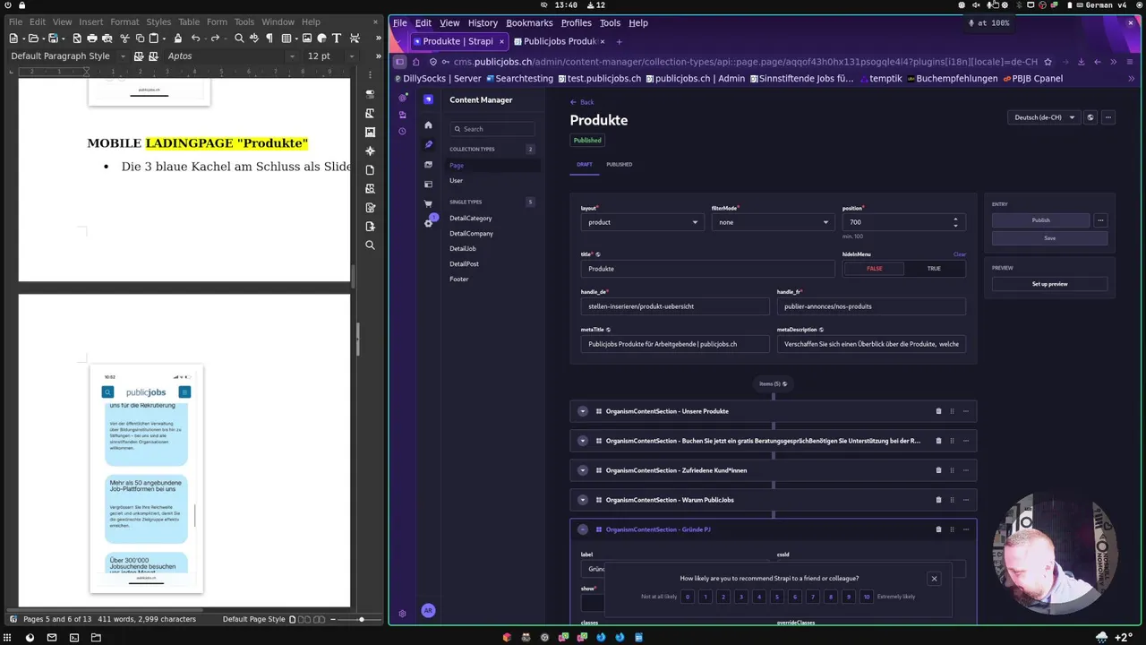Delete the 'Zufriedene Kund*innen' section with trash icon
Image resolution: width=1146 pixels, height=645 pixels.
pyautogui.click(x=938, y=470)
